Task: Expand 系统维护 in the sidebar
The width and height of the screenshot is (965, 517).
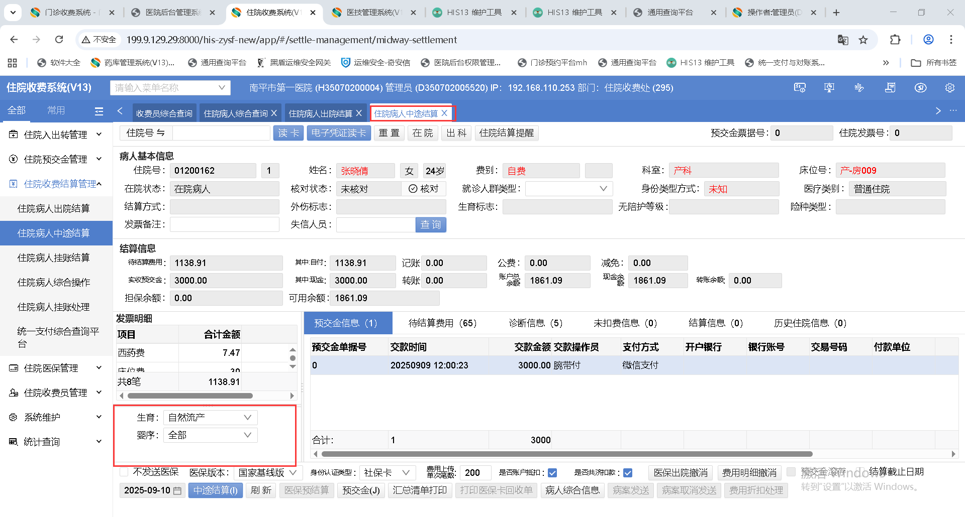Action: pyautogui.click(x=56, y=417)
